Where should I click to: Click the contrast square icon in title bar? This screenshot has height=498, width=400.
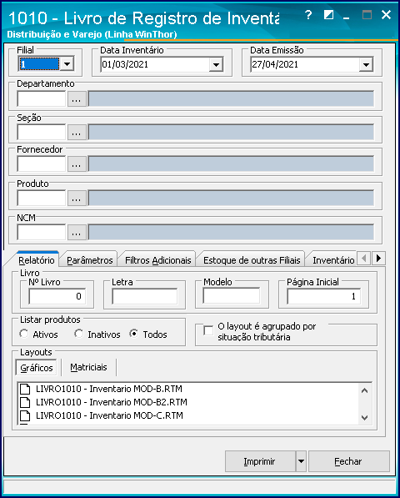coord(328,15)
